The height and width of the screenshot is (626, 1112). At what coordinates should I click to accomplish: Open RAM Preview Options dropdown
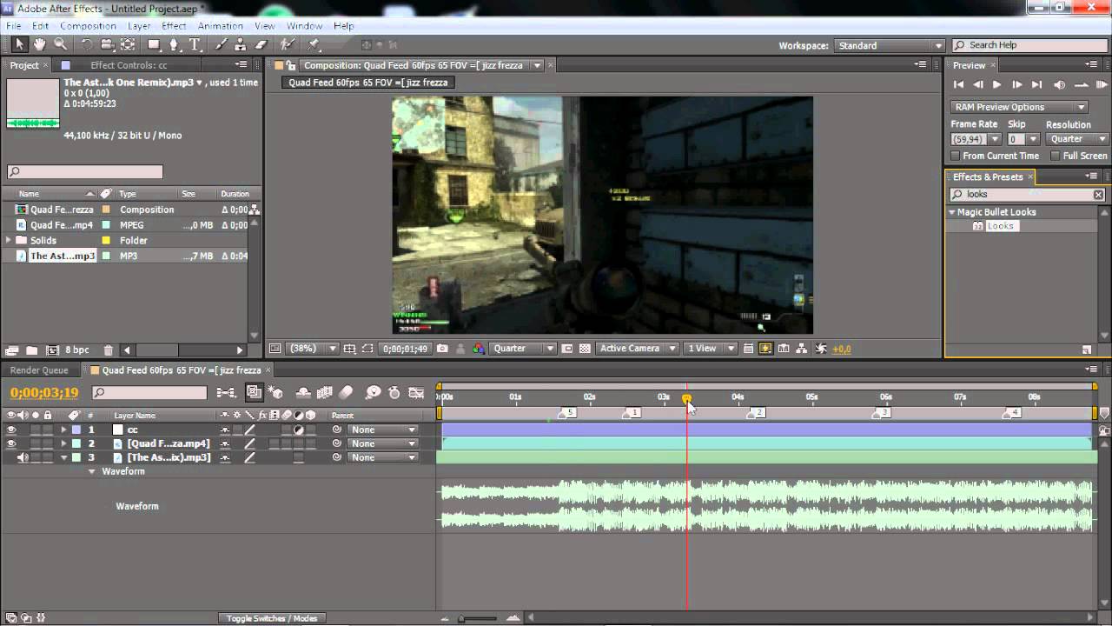point(1019,107)
